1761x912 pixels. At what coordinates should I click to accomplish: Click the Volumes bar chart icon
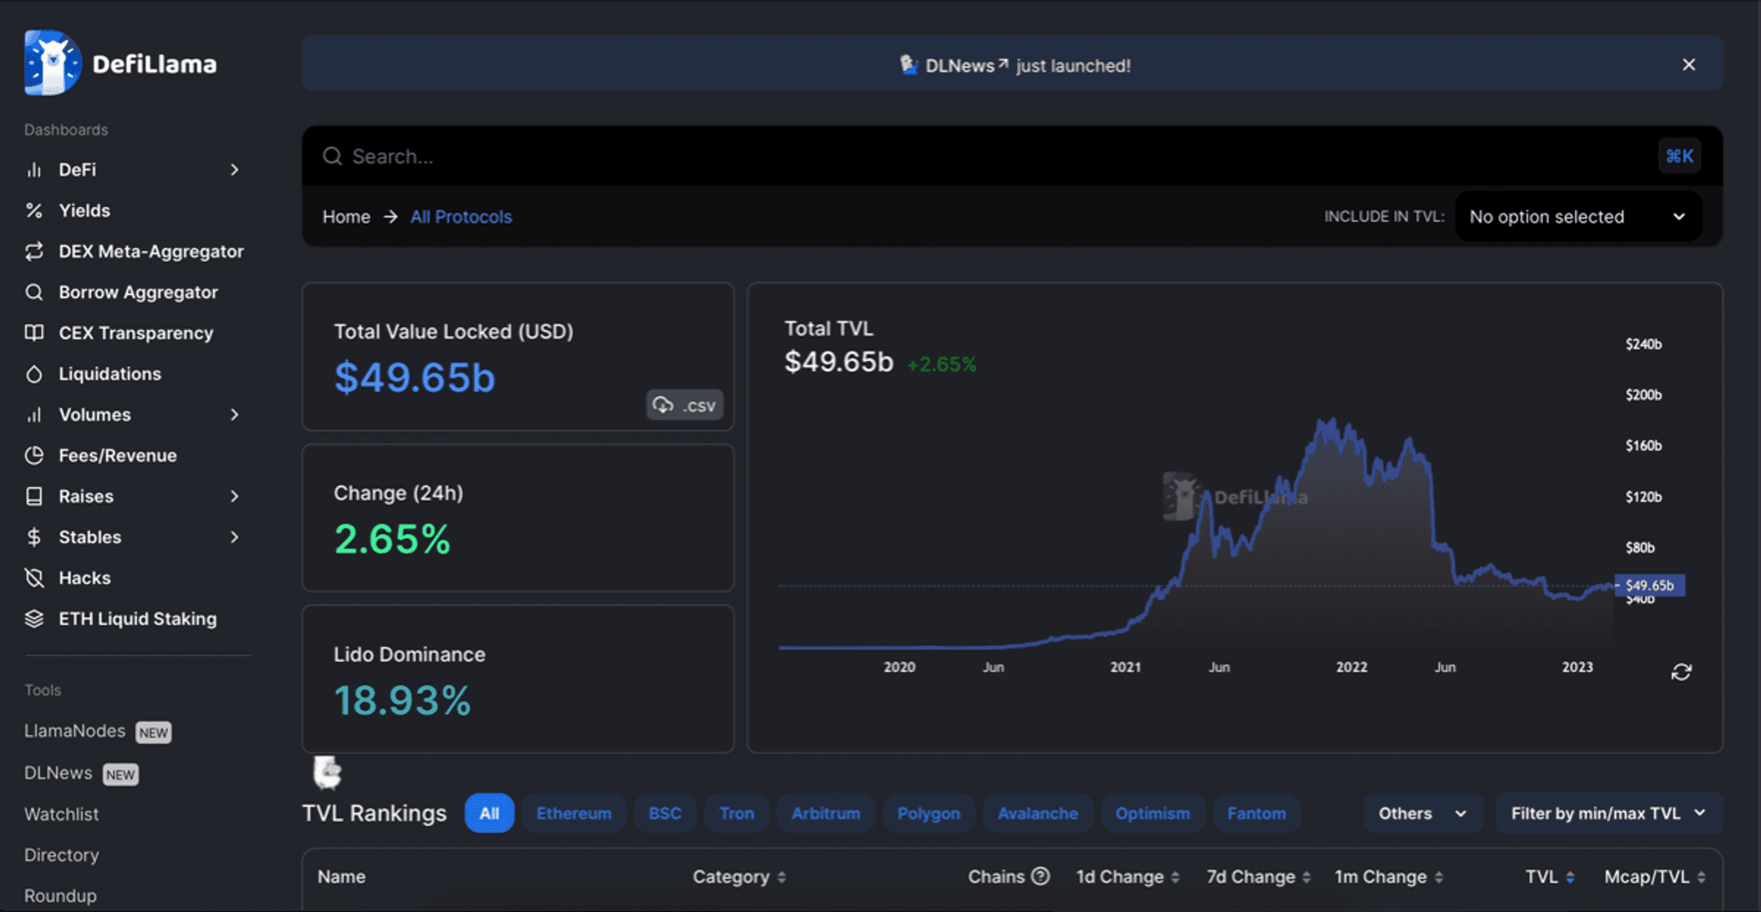(x=34, y=414)
